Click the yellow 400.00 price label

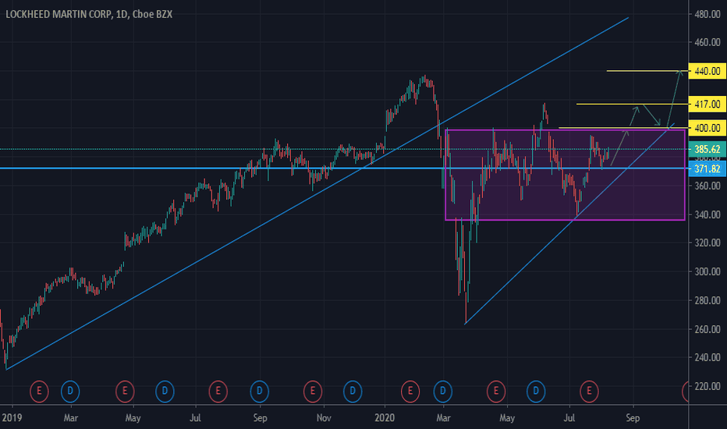click(x=707, y=128)
